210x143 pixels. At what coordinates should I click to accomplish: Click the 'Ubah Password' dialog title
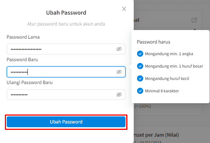(x=66, y=13)
